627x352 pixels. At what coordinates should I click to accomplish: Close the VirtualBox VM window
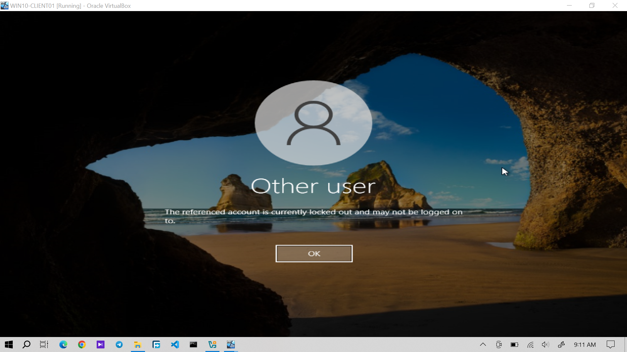click(615, 6)
